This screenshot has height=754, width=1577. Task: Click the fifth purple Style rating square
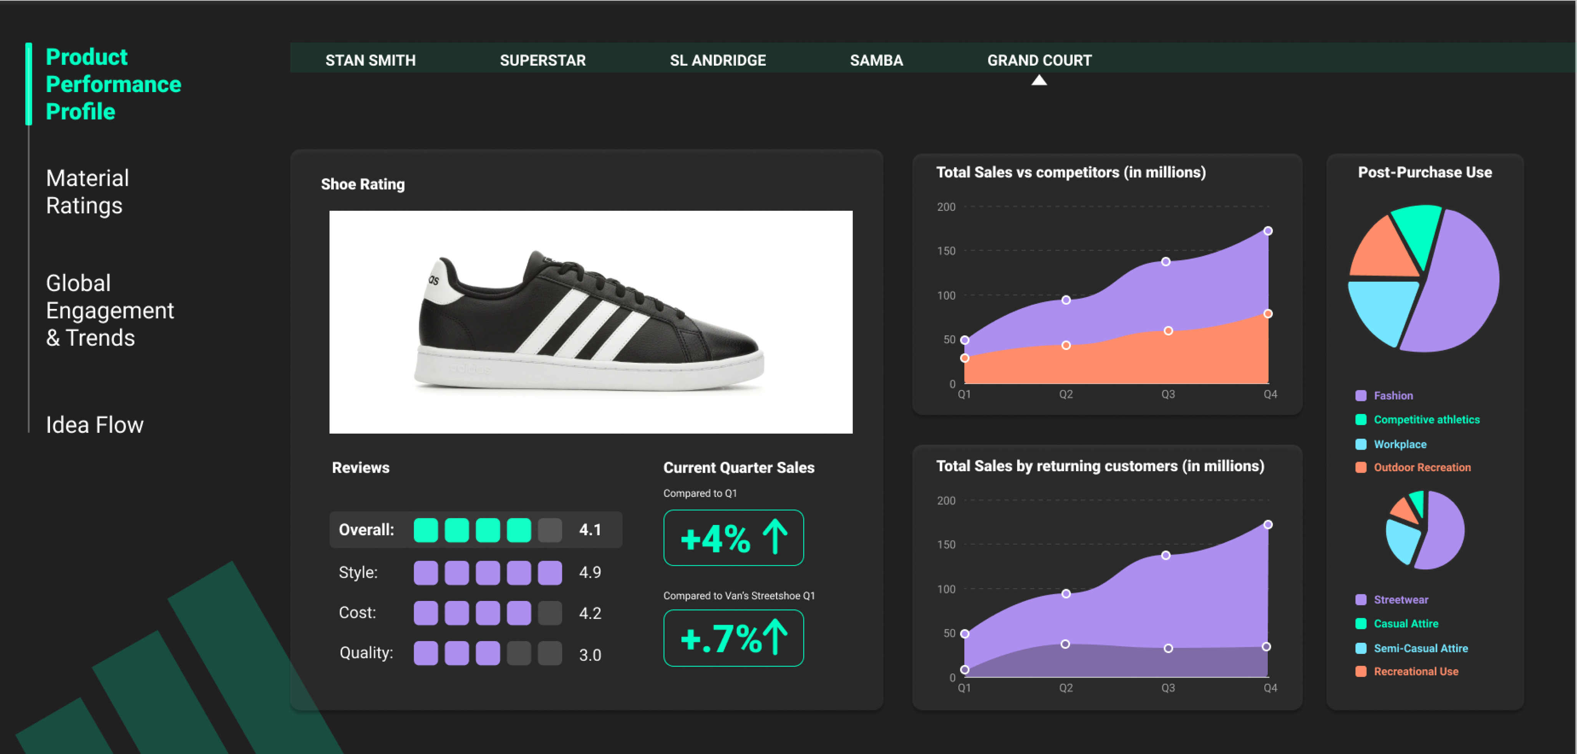click(550, 573)
